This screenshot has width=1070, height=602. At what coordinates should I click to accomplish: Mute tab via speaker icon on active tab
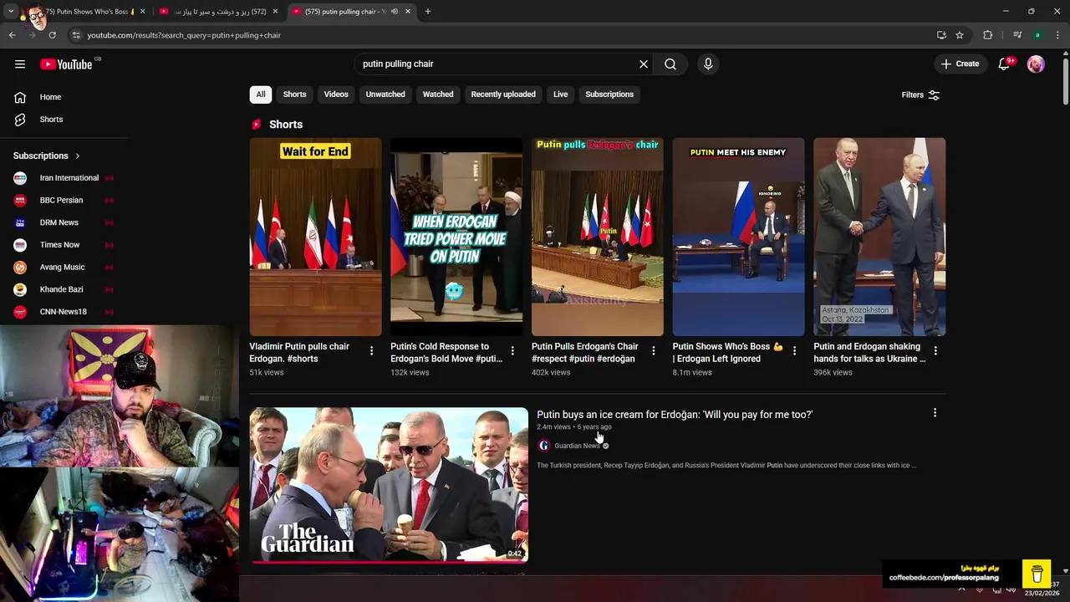pyautogui.click(x=395, y=12)
